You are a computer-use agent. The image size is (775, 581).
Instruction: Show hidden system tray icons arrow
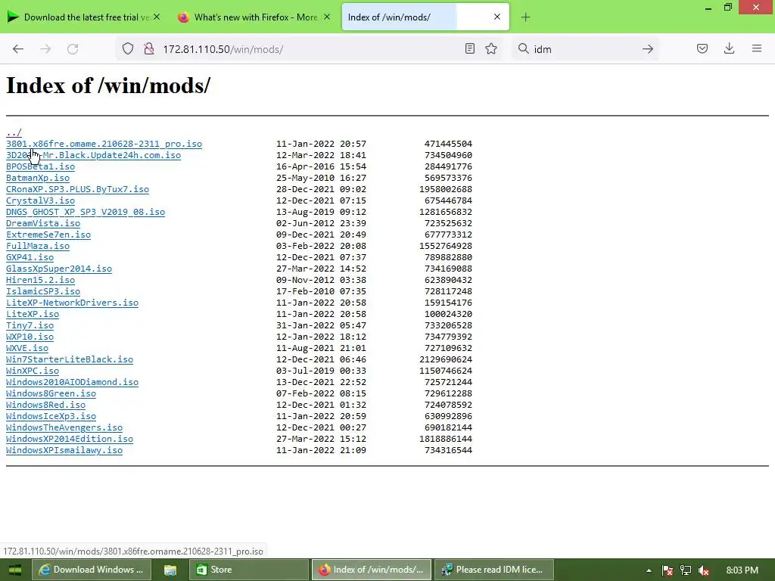coord(649,570)
